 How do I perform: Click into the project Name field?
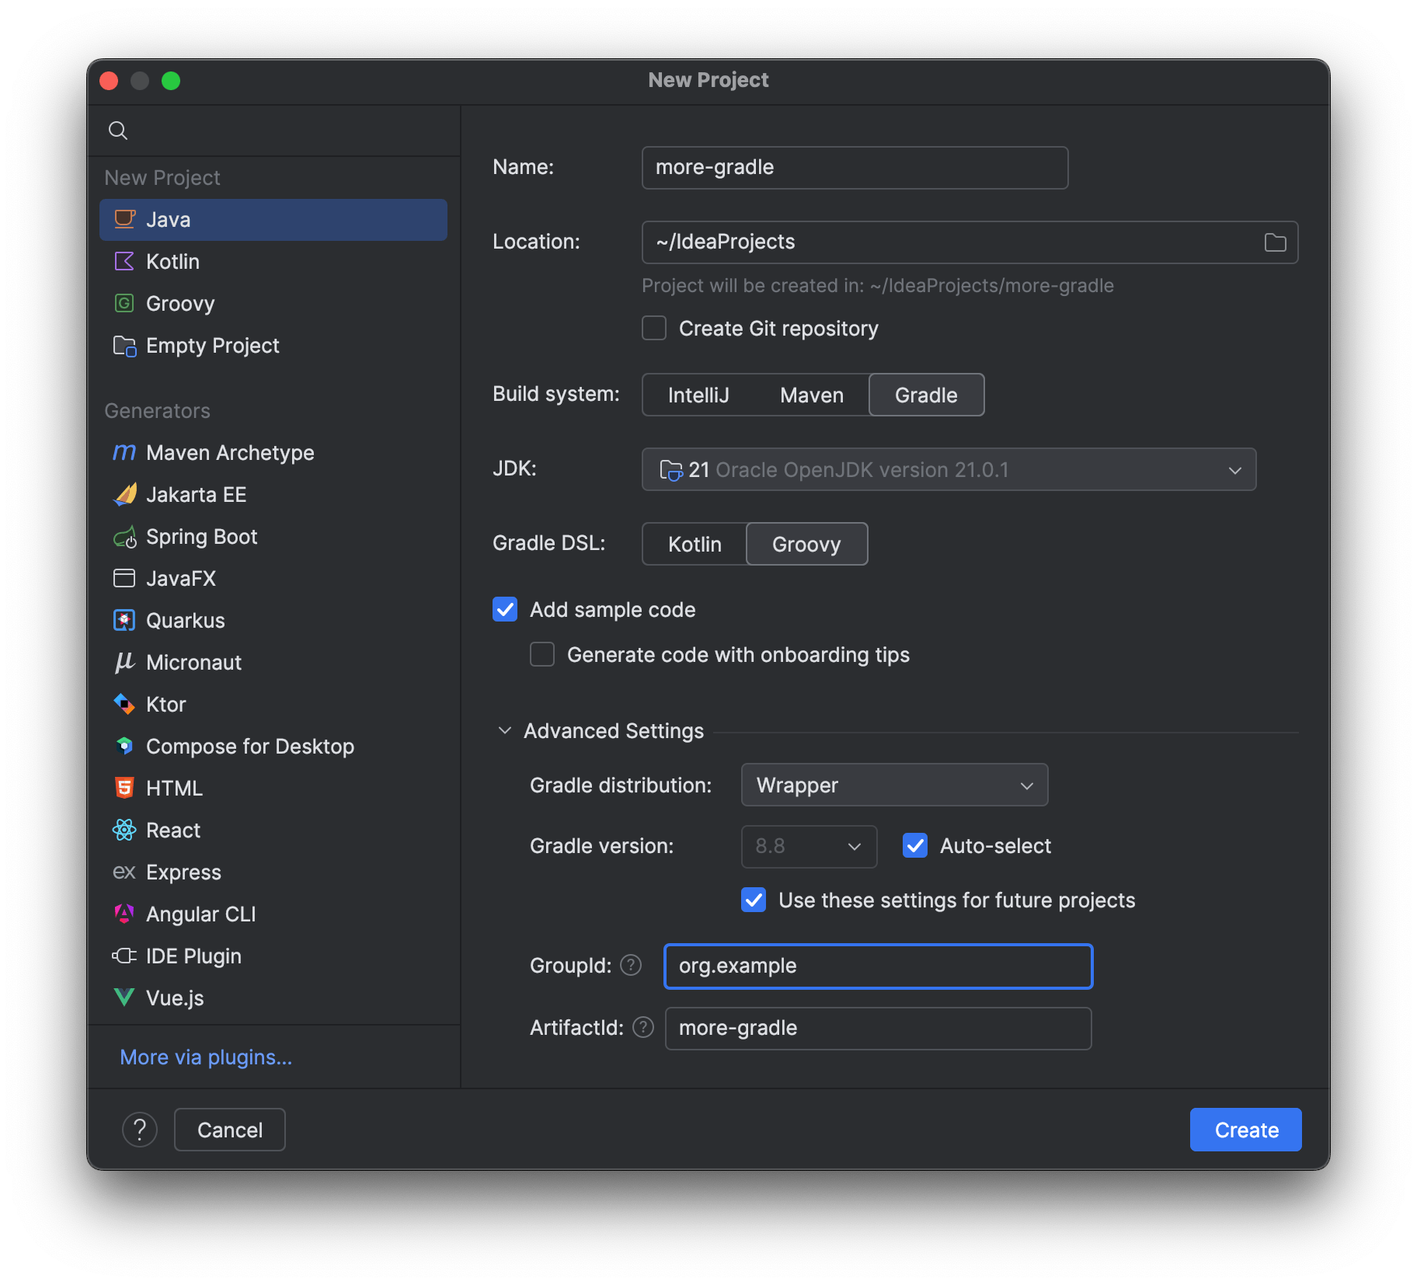click(855, 168)
